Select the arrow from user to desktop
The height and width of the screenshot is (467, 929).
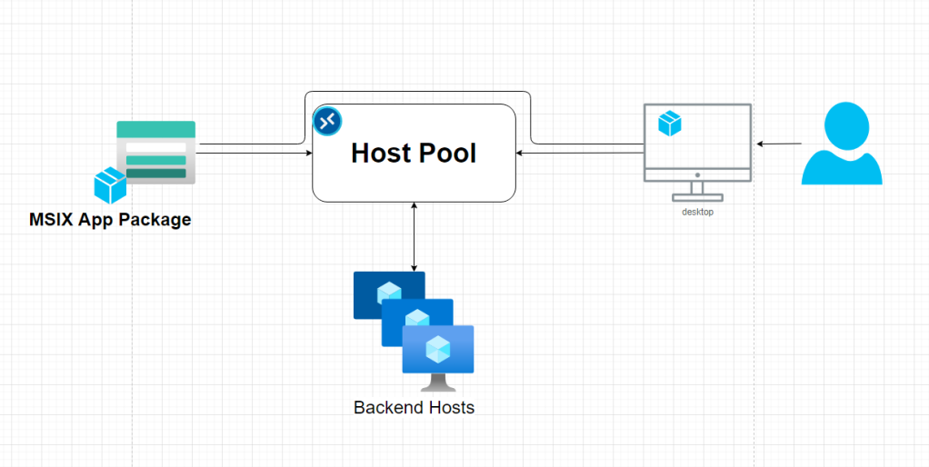(x=778, y=144)
